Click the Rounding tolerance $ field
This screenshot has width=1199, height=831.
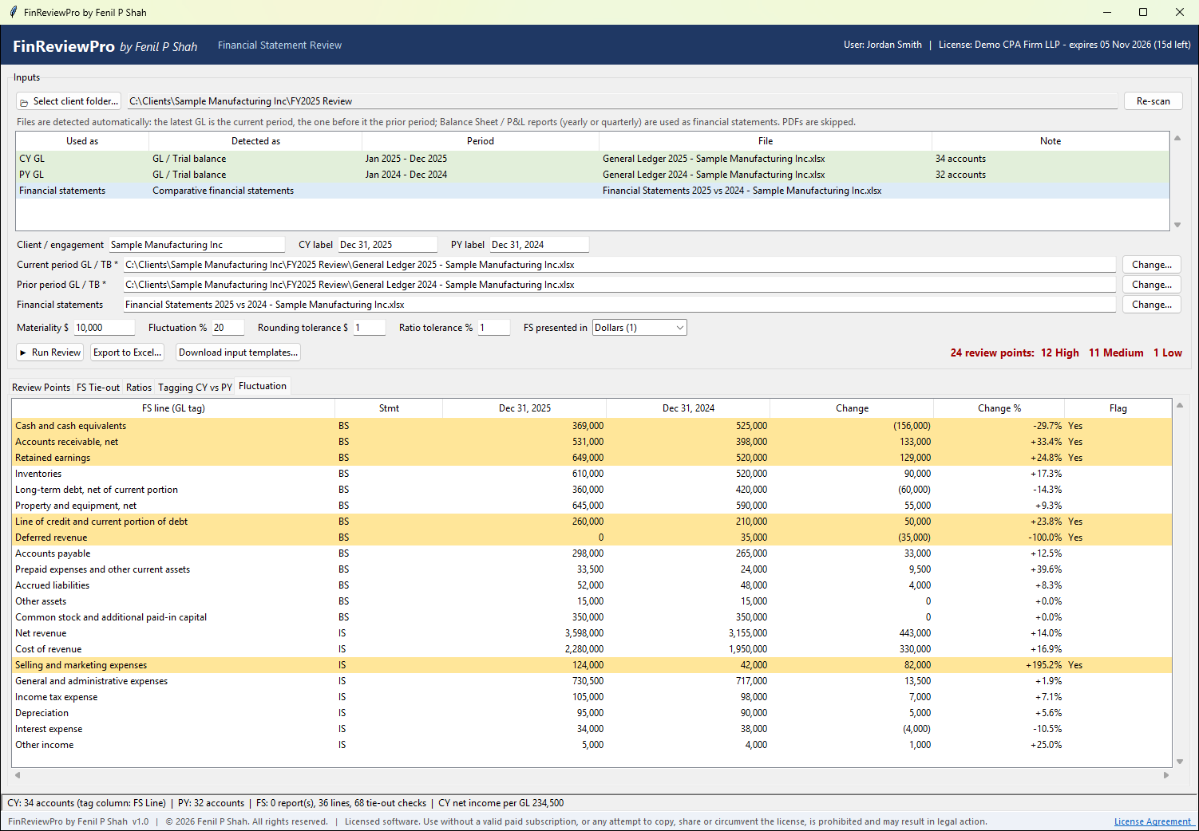coord(370,328)
